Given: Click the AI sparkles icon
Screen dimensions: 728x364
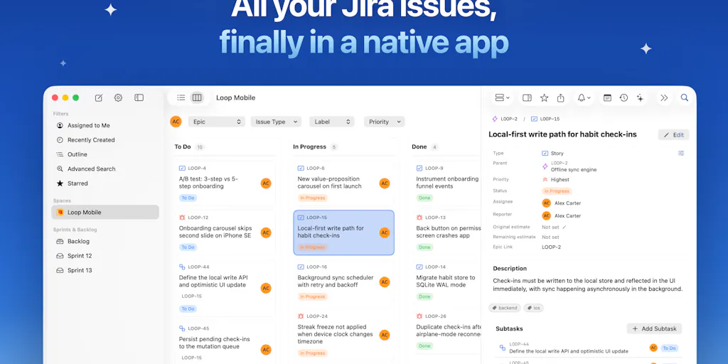Looking at the screenshot, I should click(641, 97).
